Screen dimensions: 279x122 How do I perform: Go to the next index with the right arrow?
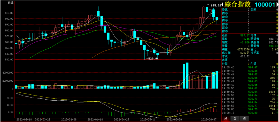pyautogui.click(x=277, y=4)
